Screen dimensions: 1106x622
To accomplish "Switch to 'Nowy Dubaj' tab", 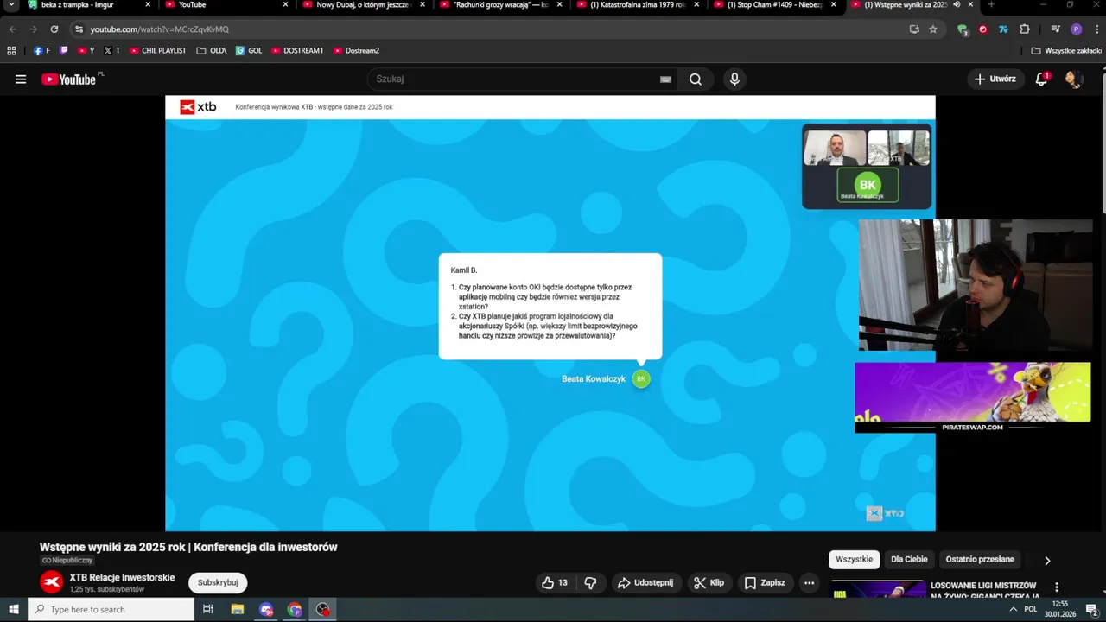I will pyautogui.click(x=364, y=5).
